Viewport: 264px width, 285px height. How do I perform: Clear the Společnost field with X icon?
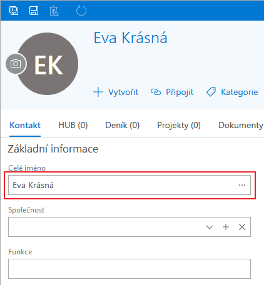(x=242, y=227)
